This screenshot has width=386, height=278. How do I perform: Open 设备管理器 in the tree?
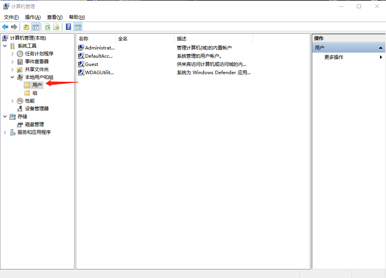pos(37,108)
